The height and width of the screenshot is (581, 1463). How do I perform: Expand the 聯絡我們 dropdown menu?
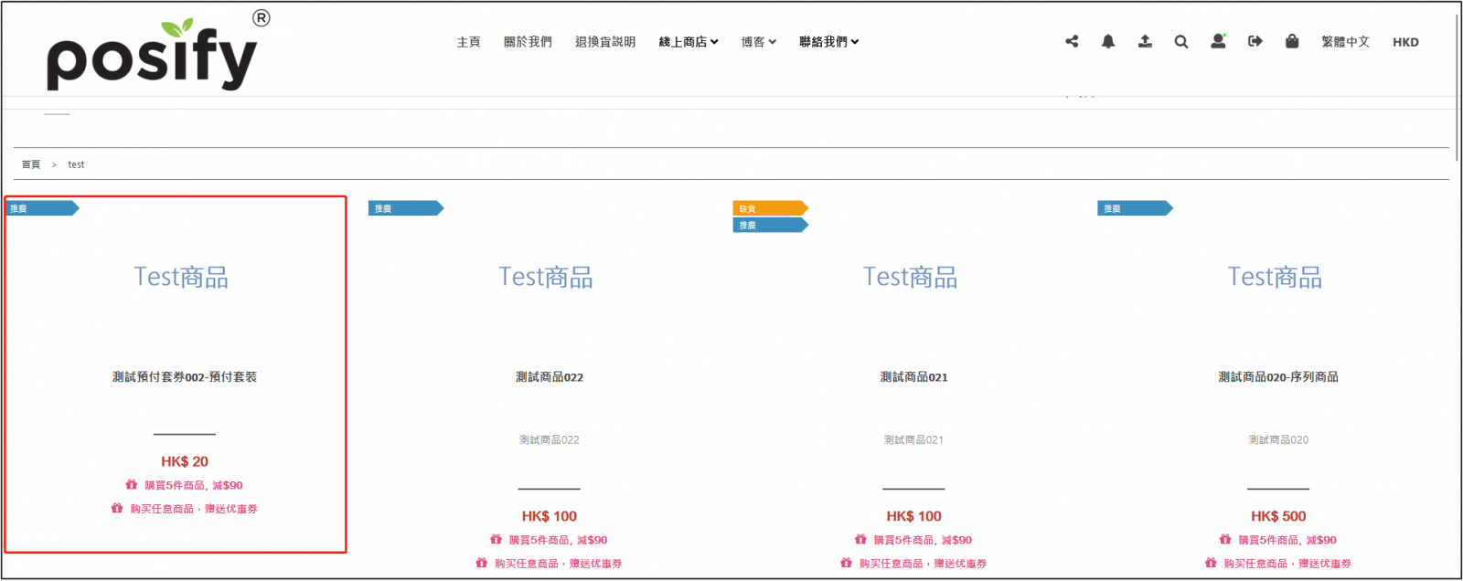point(828,42)
